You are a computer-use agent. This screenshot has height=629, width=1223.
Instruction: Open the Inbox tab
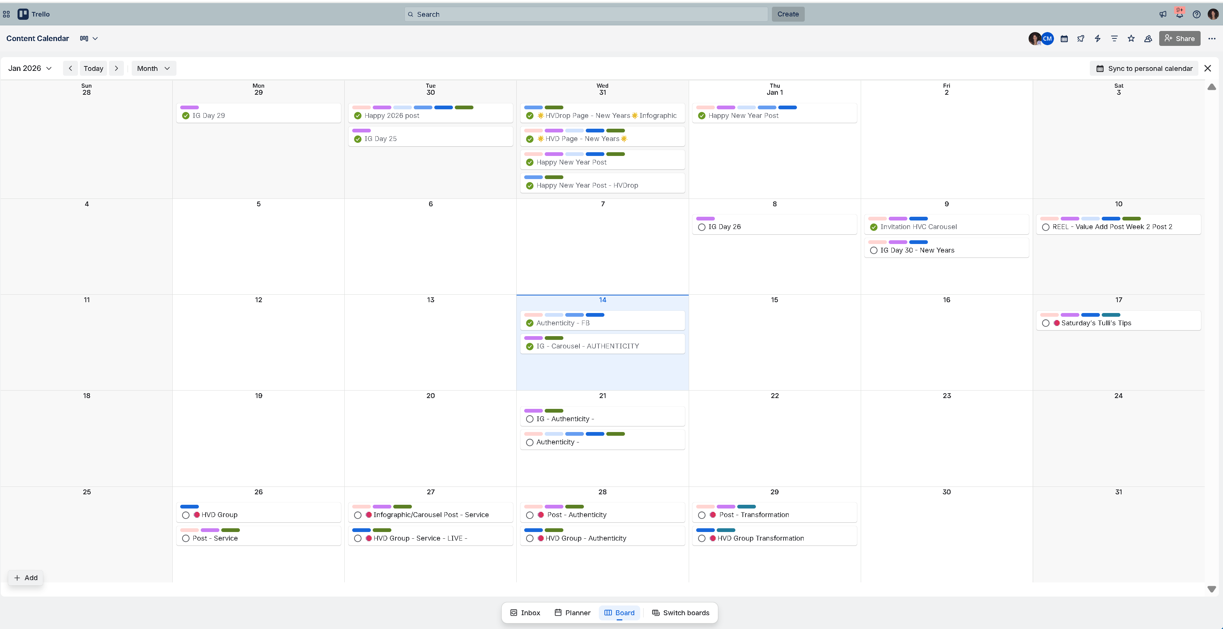(525, 612)
